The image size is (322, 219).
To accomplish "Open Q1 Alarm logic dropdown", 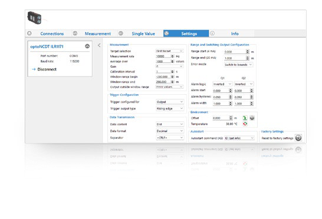I will (x=222, y=84).
